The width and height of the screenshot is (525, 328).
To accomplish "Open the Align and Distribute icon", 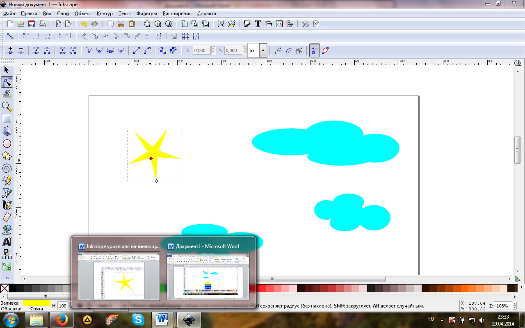I will pos(290,24).
